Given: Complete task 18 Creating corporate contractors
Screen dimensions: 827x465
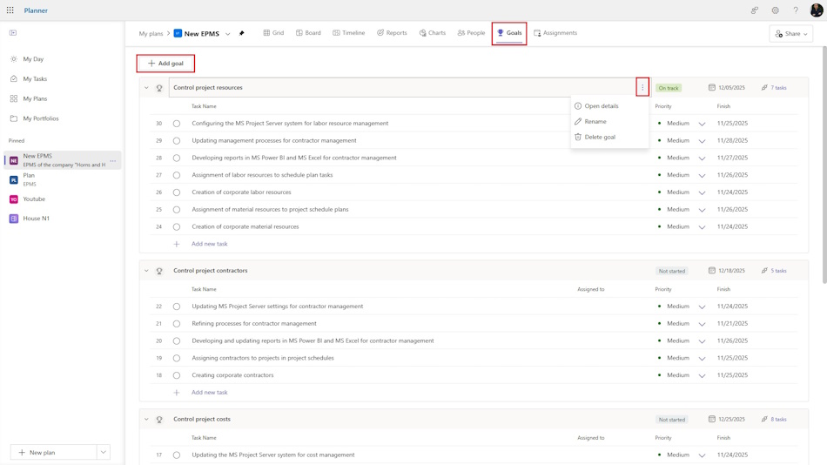Looking at the screenshot, I should pyautogui.click(x=177, y=375).
